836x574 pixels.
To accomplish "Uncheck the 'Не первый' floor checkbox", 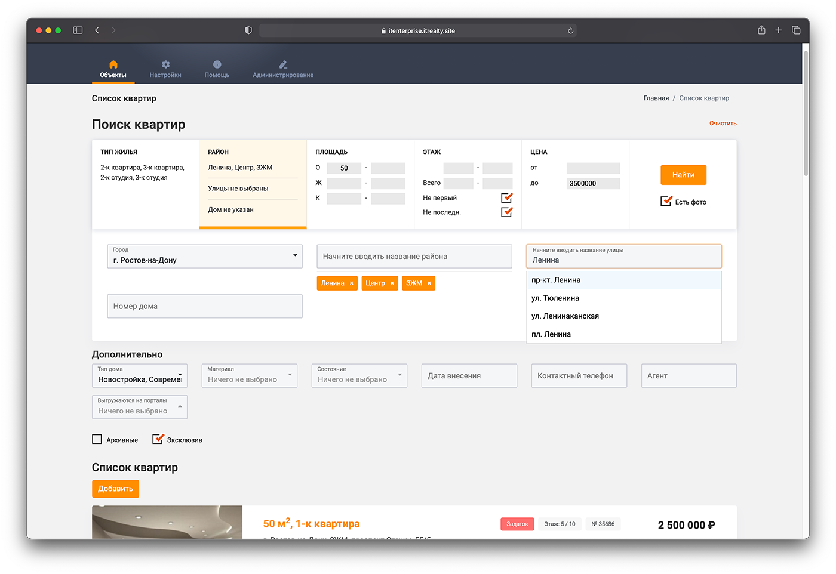I will click(x=506, y=197).
